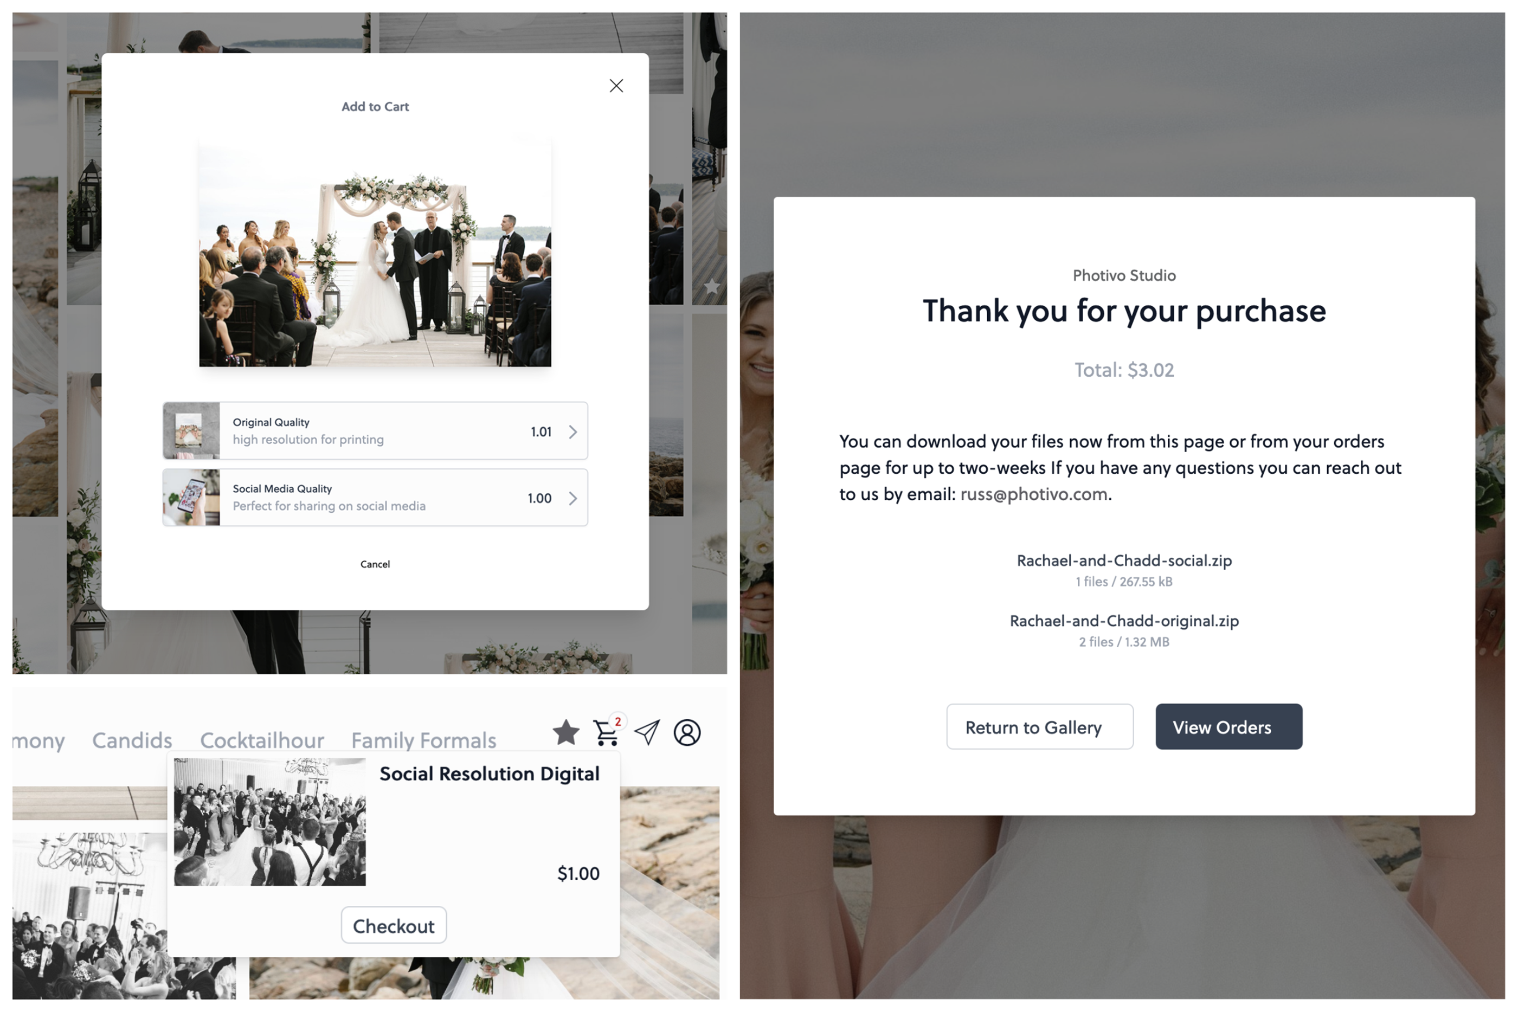Open View Orders

(1229, 727)
